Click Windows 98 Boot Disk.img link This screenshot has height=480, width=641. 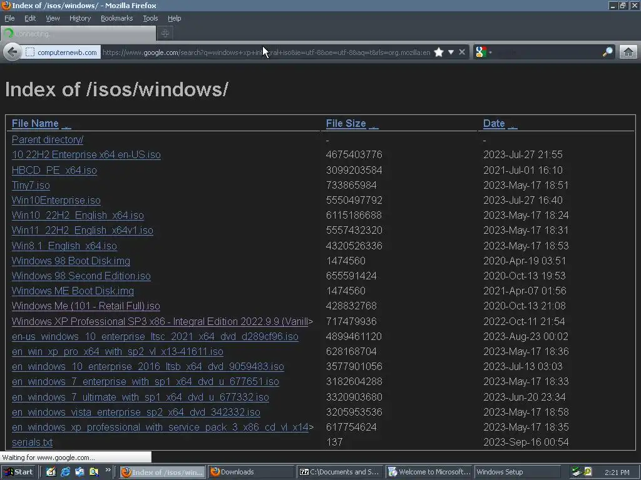click(x=71, y=261)
